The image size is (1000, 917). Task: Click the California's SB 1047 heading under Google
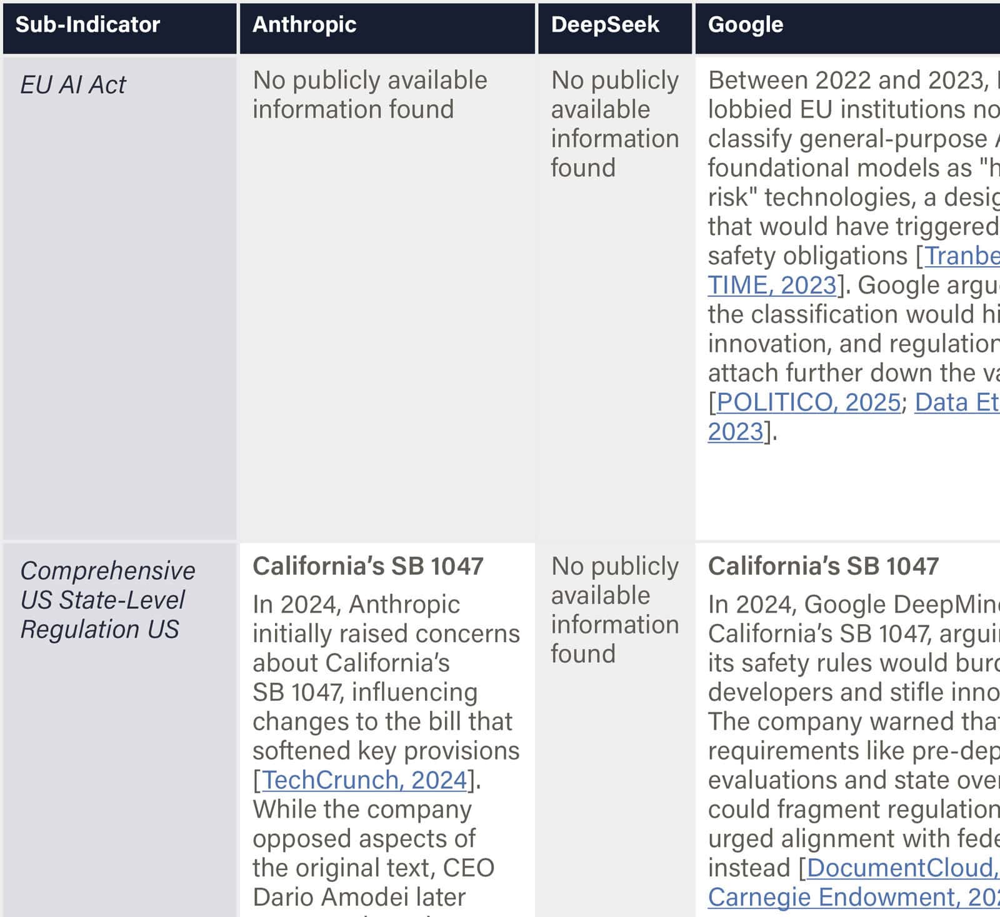click(823, 567)
